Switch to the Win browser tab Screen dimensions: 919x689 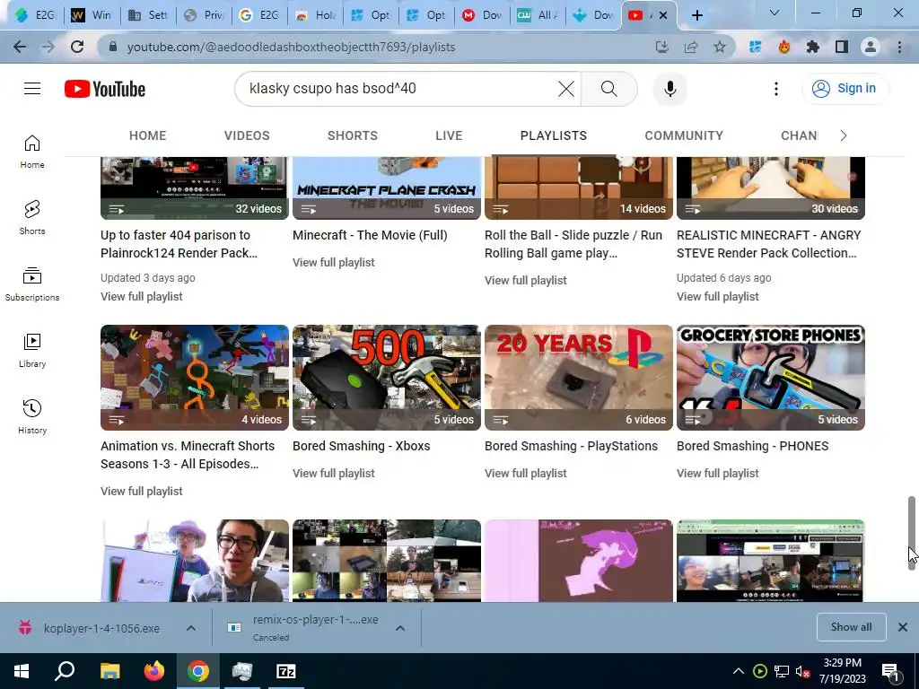[92, 15]
